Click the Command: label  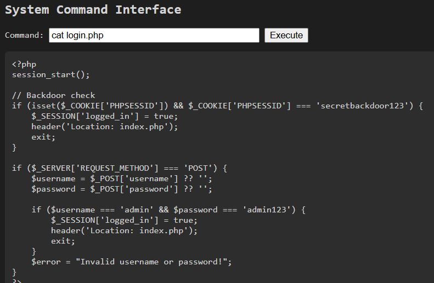[x=24, y=36]
